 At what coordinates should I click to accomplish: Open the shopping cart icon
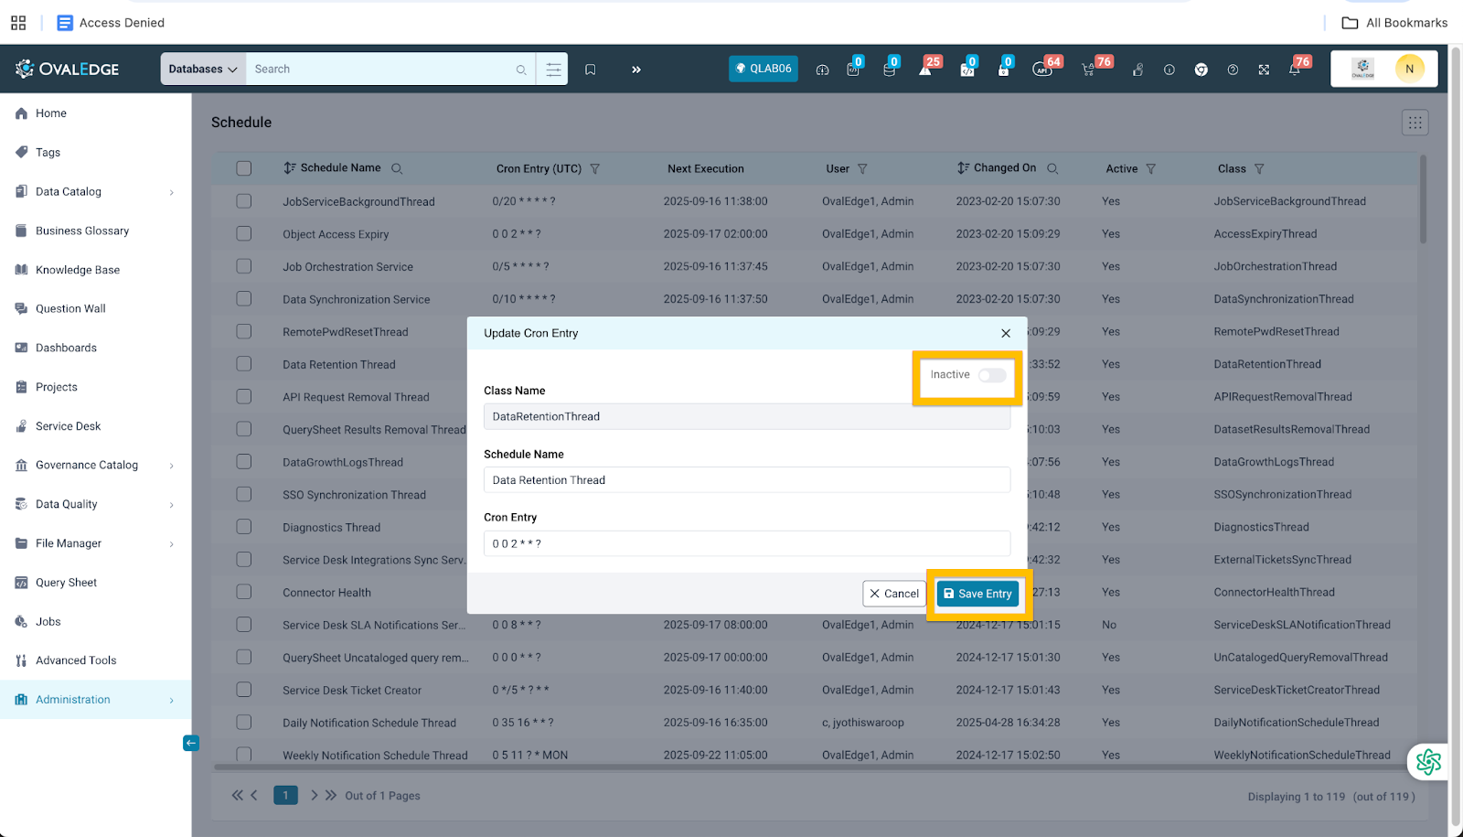pyautogui.click(x=1088, y=70)
